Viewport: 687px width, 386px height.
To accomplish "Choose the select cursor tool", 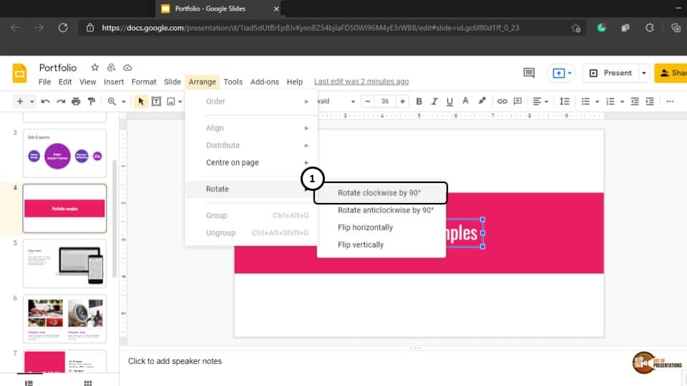I will click(141, 102).
